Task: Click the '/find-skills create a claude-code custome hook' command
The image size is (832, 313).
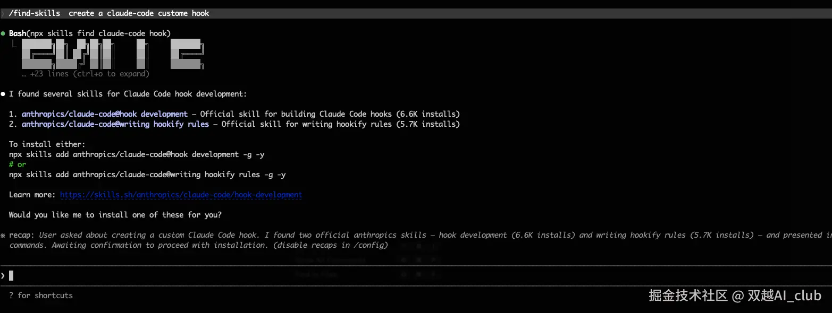Action: (x=109, y=13)
